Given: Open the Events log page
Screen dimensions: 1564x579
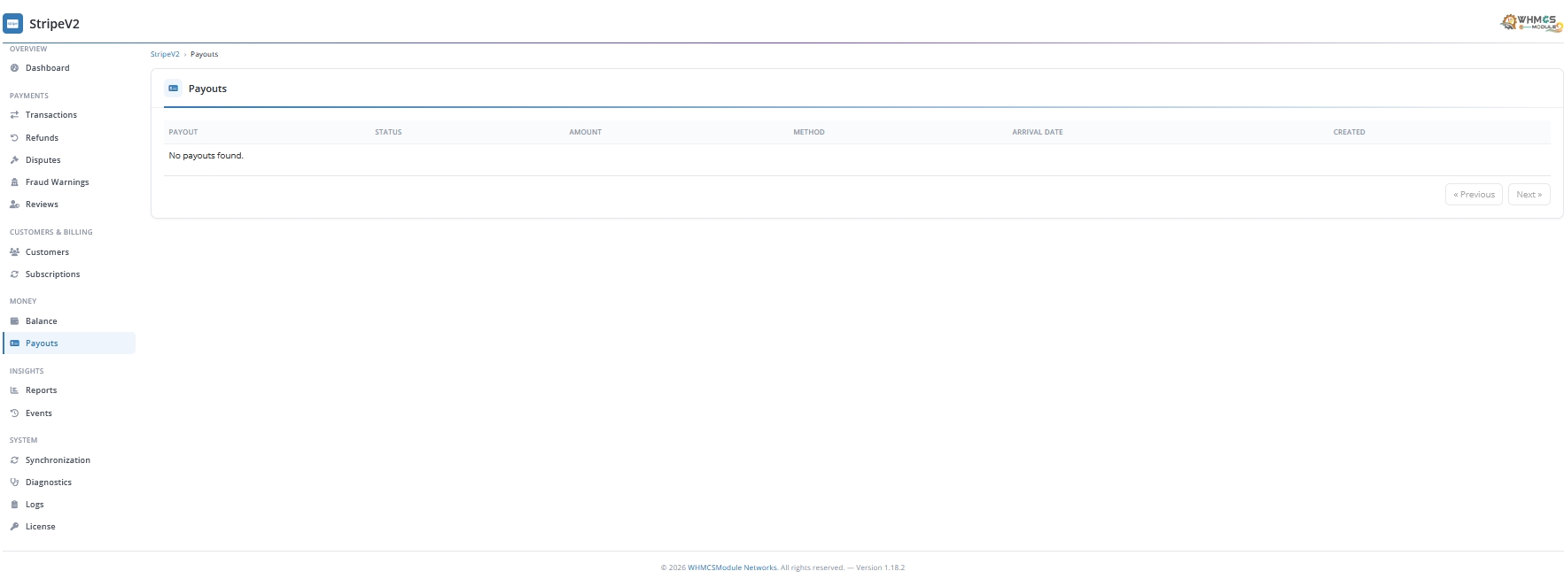Looking at the screenshot, I should pos(69,413).
